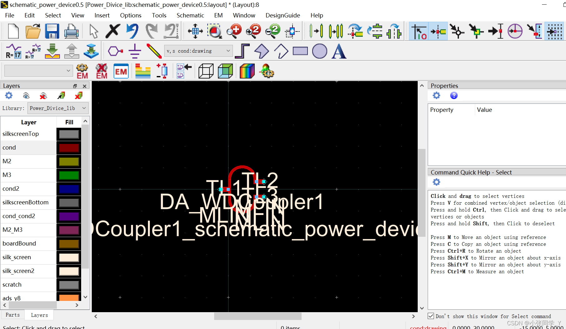
Task: Switch to the Parts tab
Action: [12, 315]
